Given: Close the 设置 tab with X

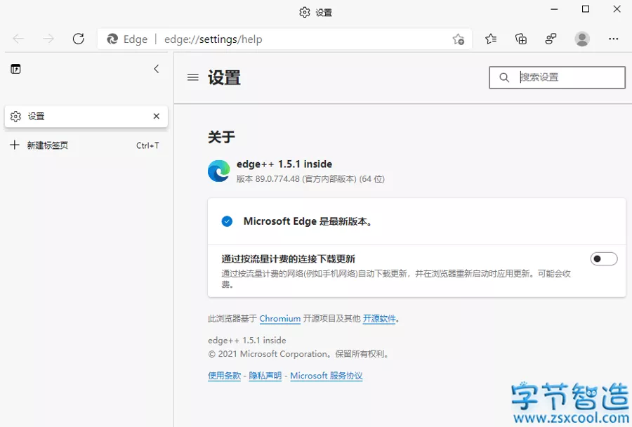Looking at the screenshot, I should tap(157, 116).
